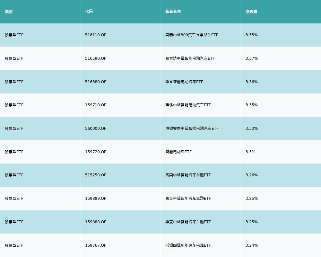
Task: Click 股票型ETF in the 159710.OF row
Action: (14, 105)
